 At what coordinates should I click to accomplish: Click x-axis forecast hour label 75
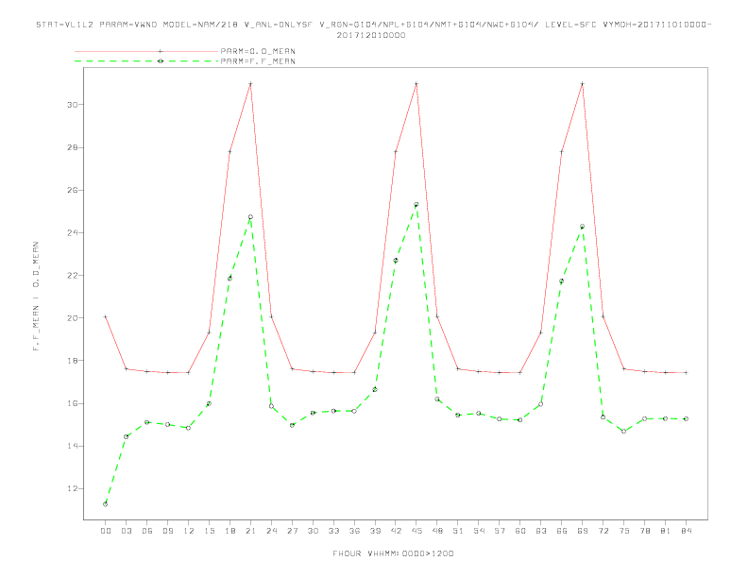[624, 531]
